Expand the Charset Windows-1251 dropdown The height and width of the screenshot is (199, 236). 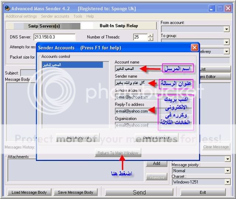(x=228, y=182)
